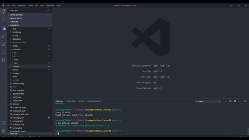Screen dimensions: 249x140
Task: Open the Extensions view
Action: [x=4, y=44]
